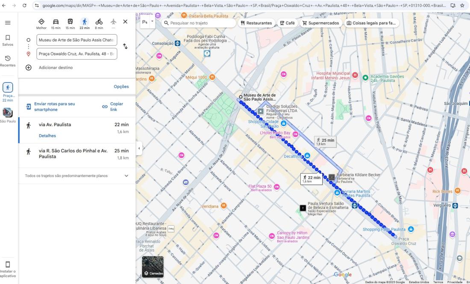
Task: Select walking mode 22 min
Action: pos(85,23)
